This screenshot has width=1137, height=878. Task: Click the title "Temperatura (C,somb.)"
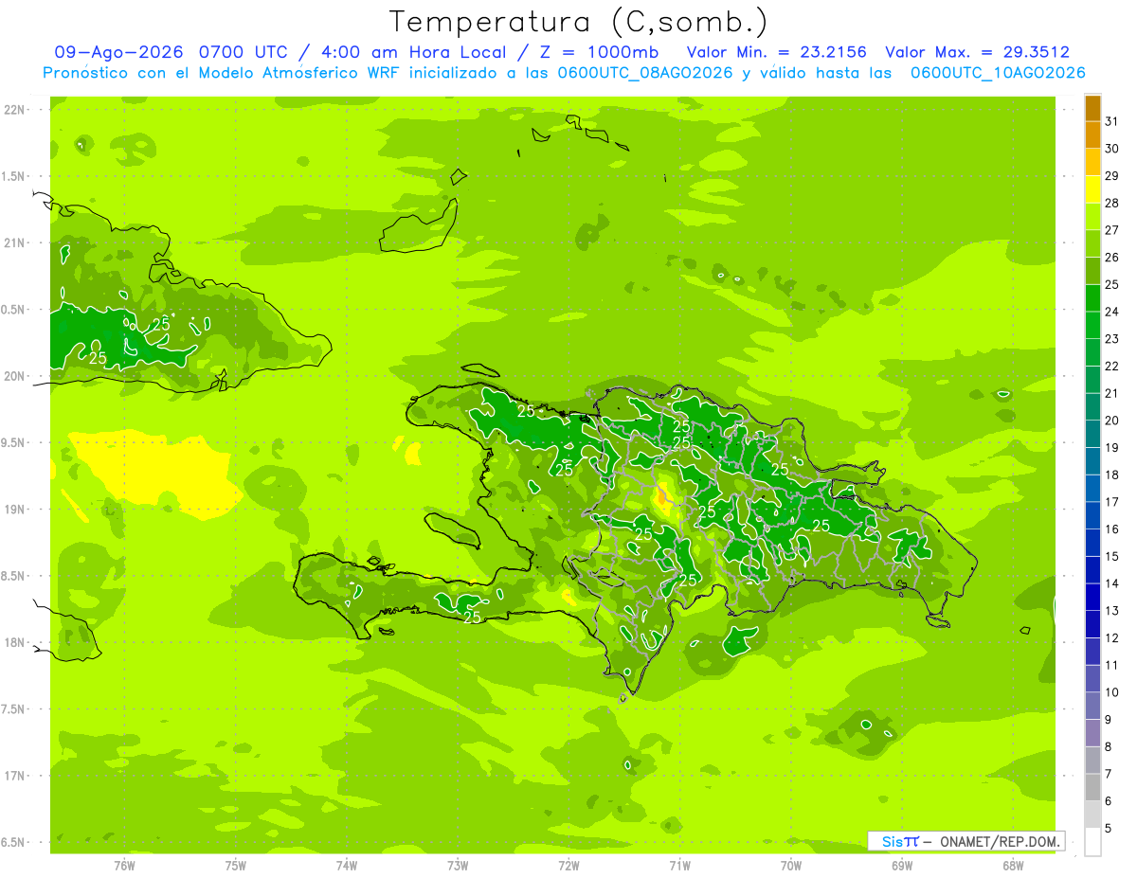[x=579, y=22]
